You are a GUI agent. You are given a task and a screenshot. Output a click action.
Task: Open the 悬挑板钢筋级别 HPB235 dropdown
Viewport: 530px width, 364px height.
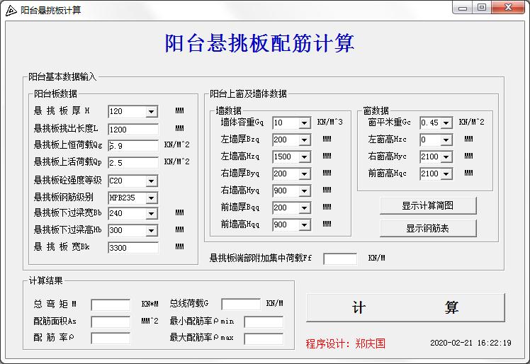152,198
